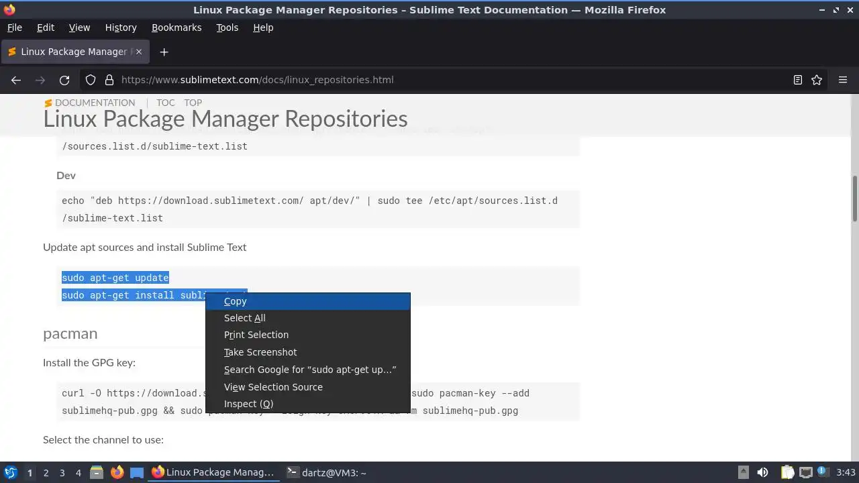Open the tracking protection shield icon
The image size is (859, 483).
(x=91, y=80)
